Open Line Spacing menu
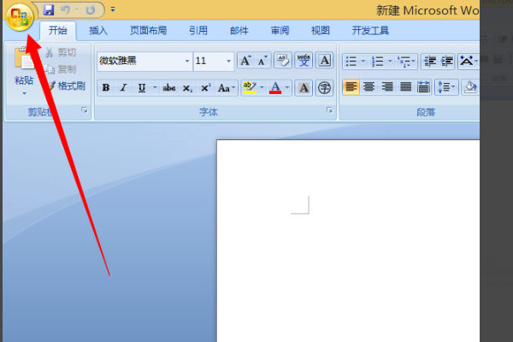Image resolution: width=513 pixels, height=342 pixels. coord(446,87)
